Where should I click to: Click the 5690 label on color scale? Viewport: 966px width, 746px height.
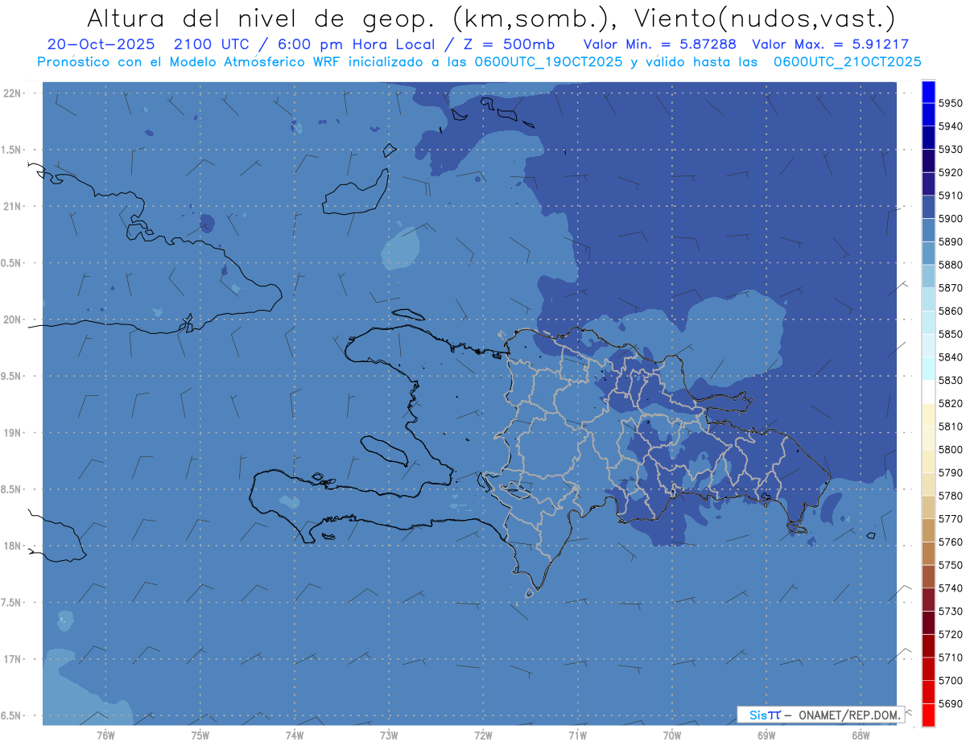[x=950, y=703]
